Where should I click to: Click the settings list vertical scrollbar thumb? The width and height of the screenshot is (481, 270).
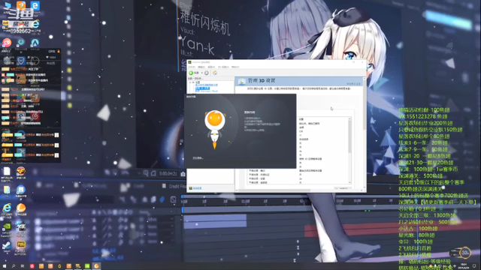click(349, 136)
